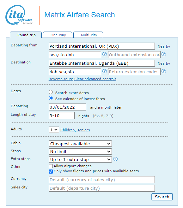Click the ITA Software logo
183x208 pixels.
coord(19,15)
